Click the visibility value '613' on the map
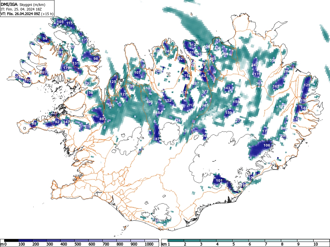 pos(147,88)
